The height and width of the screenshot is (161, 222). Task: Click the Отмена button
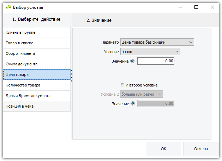pyautogui.click(x=201, y=149)
